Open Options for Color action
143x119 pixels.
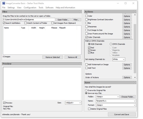[127, 16]
